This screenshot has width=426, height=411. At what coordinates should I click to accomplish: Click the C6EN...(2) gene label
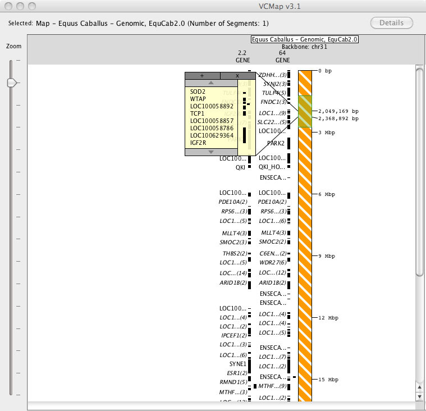[x=273, y=254]
